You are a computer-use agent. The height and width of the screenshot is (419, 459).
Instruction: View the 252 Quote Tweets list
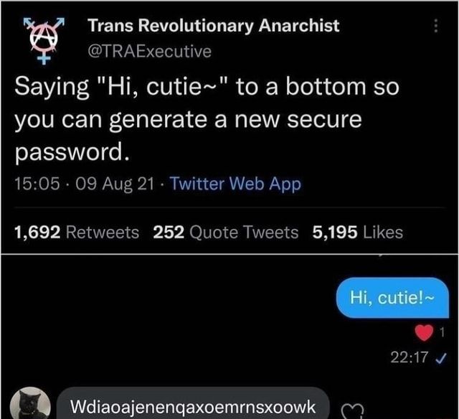(x=226, y=232)
